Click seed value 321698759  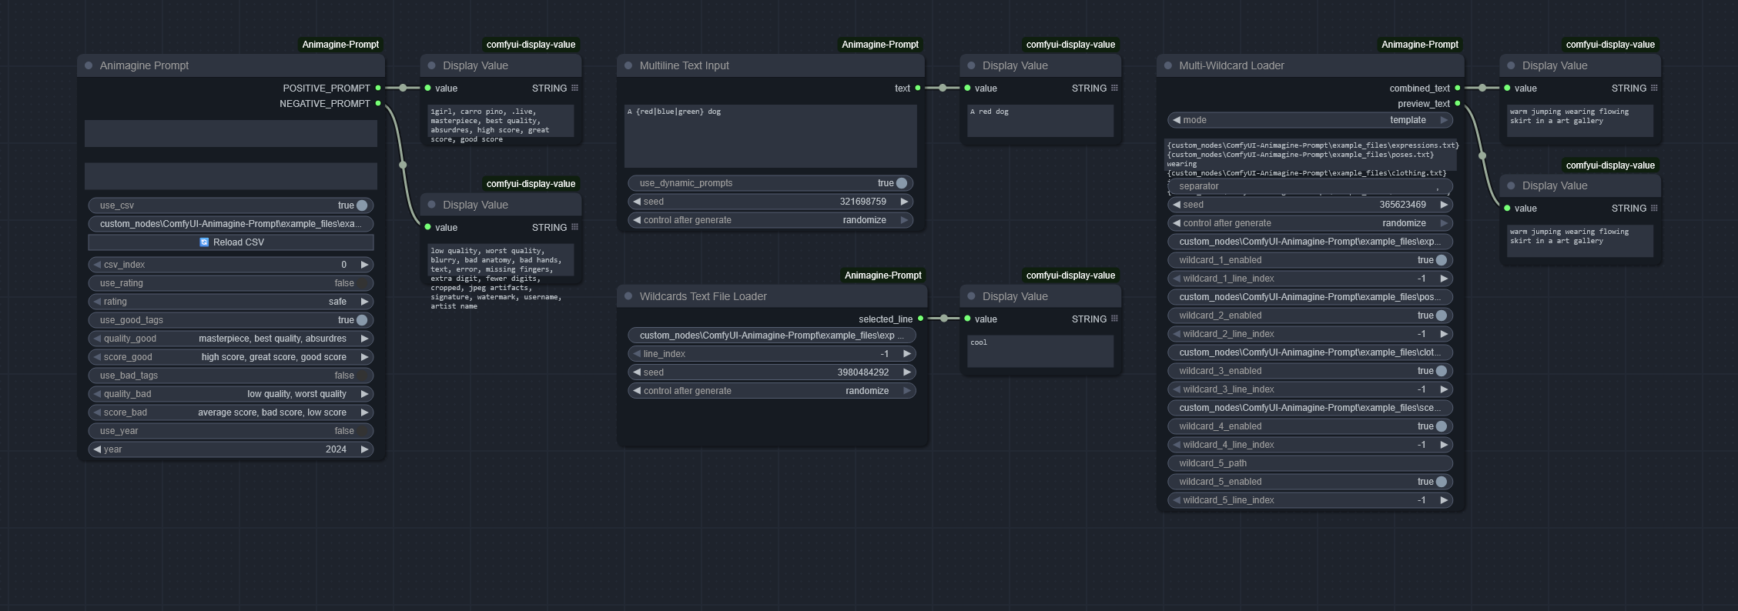tap(862, 202)
